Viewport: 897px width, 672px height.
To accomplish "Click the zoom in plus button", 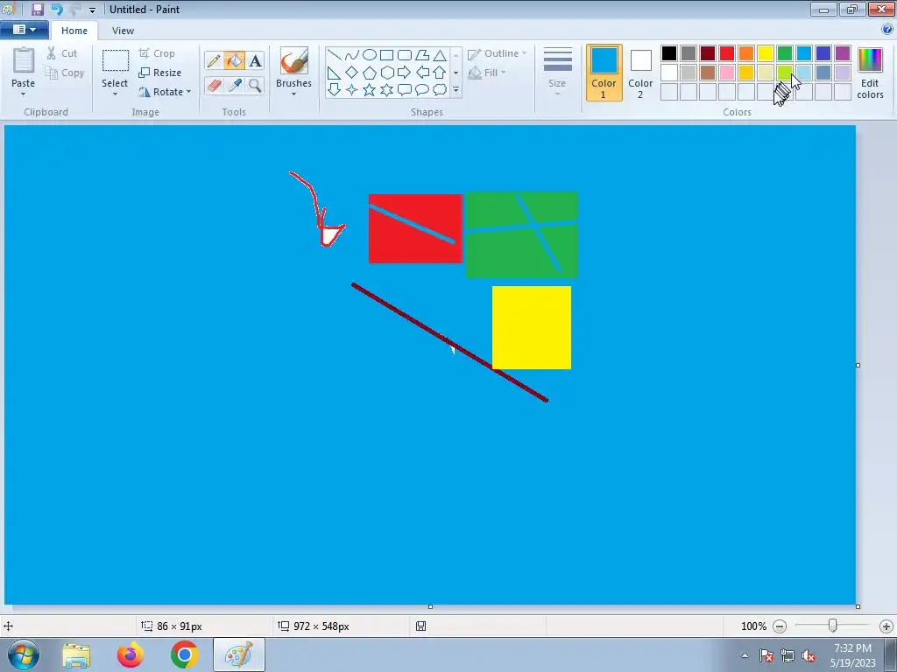I will click(886, 626).
